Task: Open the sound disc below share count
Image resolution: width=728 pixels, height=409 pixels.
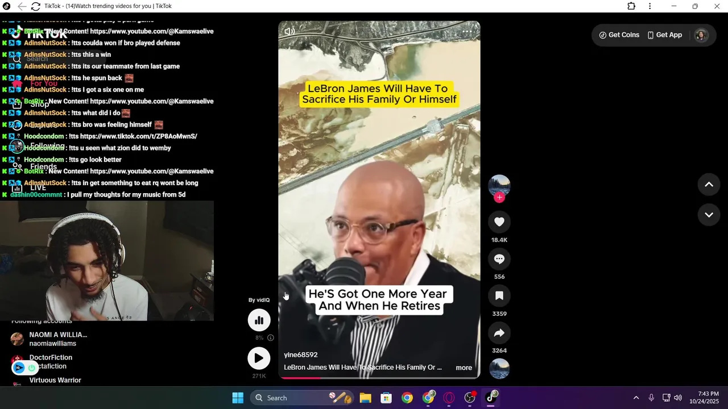Action: [499, 369]
